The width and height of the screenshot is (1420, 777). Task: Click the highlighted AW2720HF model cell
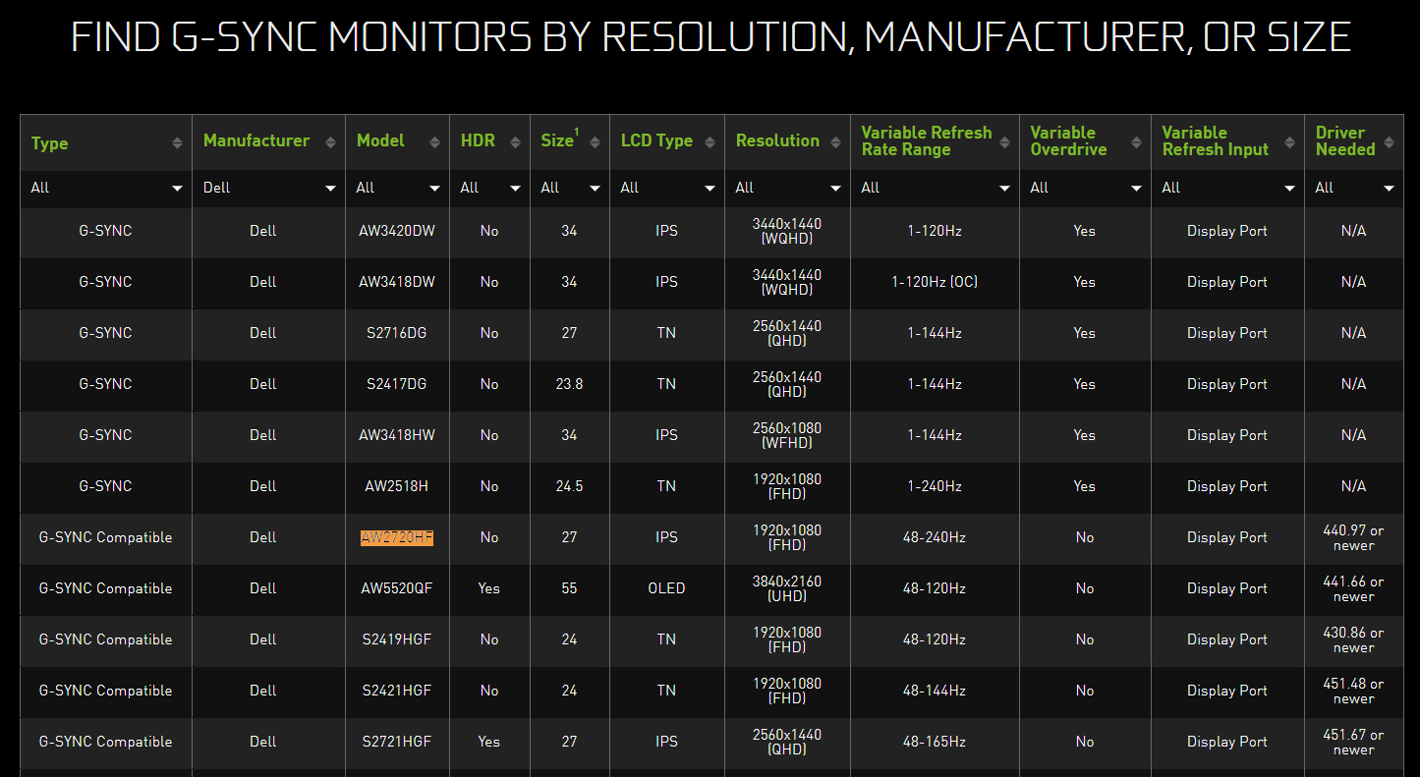397,537
